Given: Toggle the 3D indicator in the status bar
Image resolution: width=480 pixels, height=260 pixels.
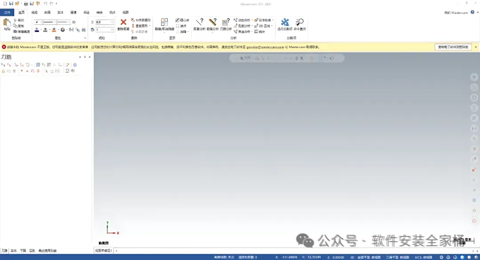Looking at the screenshot, I should point(352,257).
